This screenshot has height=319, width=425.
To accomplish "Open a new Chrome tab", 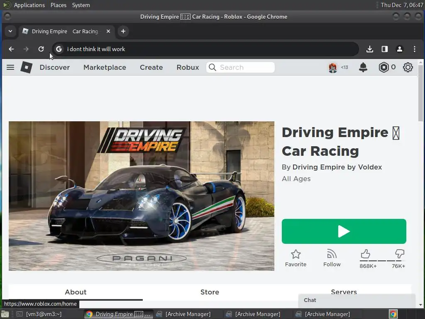I will pos(123,31).
